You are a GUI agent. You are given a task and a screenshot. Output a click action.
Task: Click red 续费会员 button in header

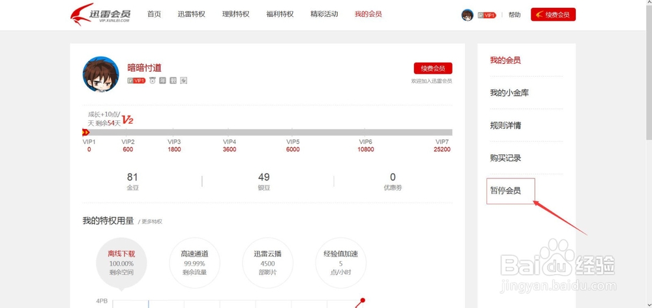pyautogui.click(x=553, y=14)
